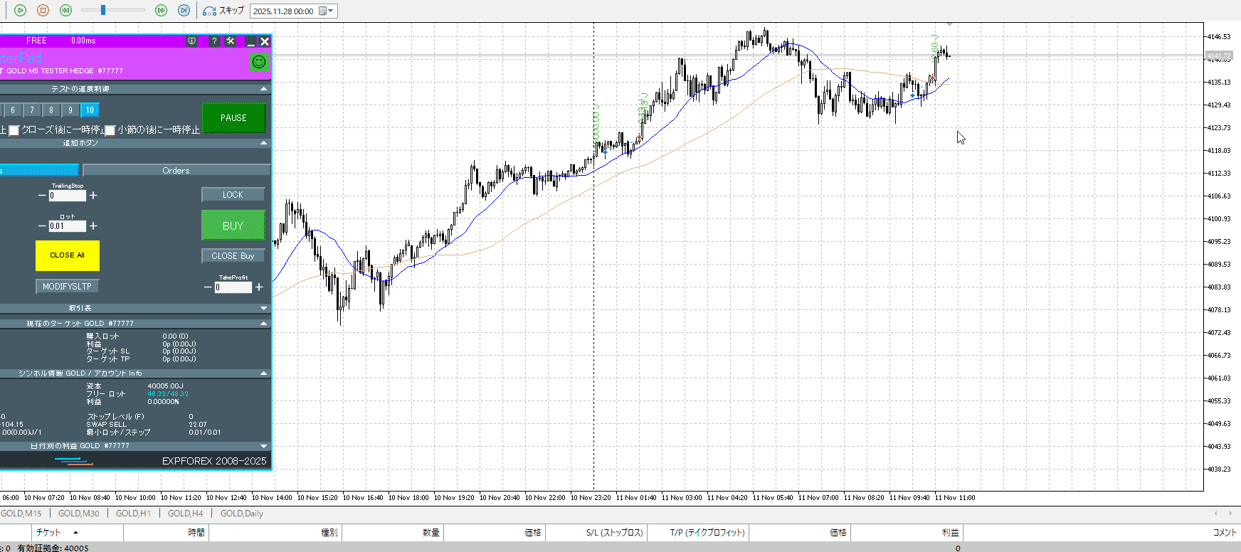Switch to the GOLD,H1 chart tab
This screenshot has height=552, width=1241.
point(133,513)
